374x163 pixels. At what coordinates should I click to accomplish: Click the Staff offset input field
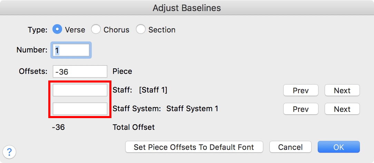[80, 90]
